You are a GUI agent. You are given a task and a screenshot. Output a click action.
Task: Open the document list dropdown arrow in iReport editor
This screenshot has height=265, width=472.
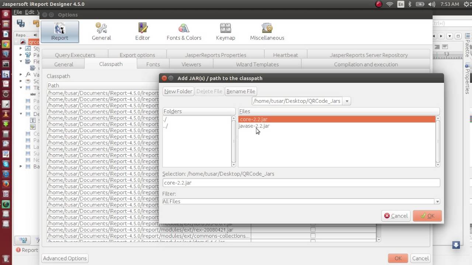coord(450,36)
